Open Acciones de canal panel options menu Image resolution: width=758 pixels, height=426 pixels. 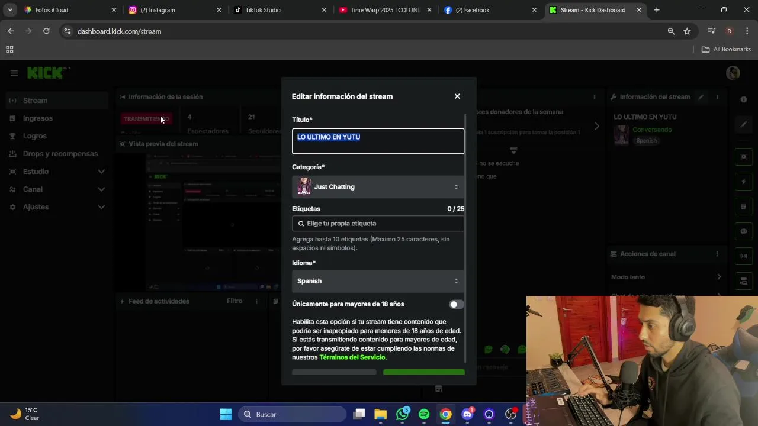tap(717, 254)
